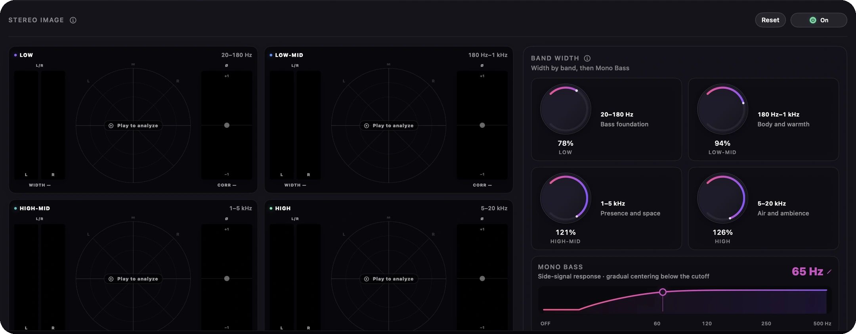Click the 180 Hz–1 kHz label in LOW-MID panel header
This screenshot has height=334, width=856.
click(x=488, y=55)
